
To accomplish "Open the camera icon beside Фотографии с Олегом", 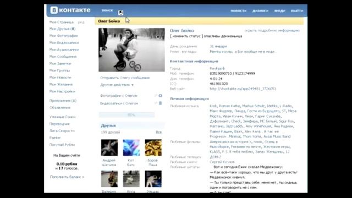I will [x=160, y=96].
